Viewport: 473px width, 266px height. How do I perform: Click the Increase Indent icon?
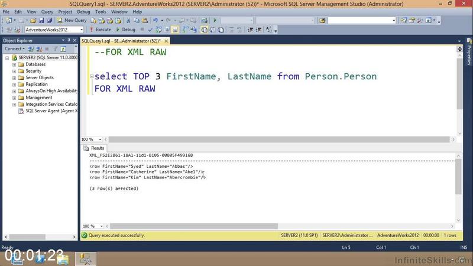[258, 30]
